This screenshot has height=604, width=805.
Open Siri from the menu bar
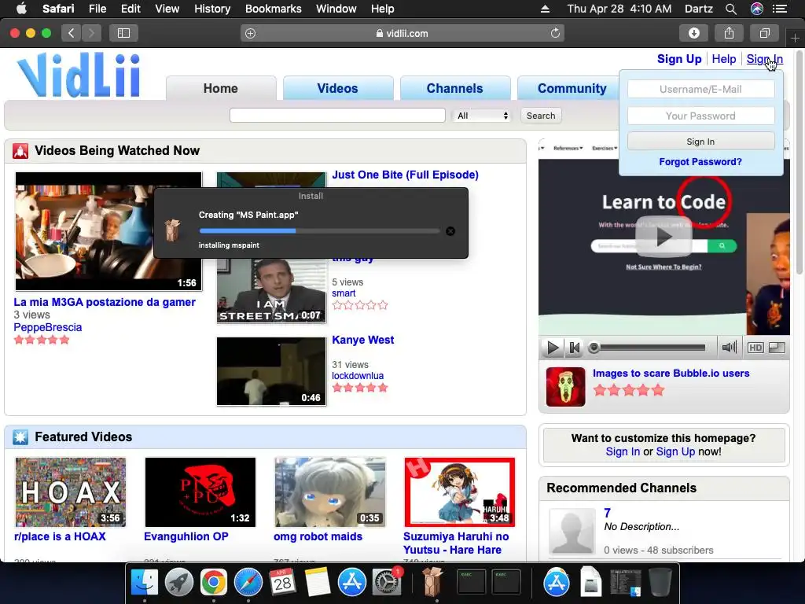click(757, 9)
